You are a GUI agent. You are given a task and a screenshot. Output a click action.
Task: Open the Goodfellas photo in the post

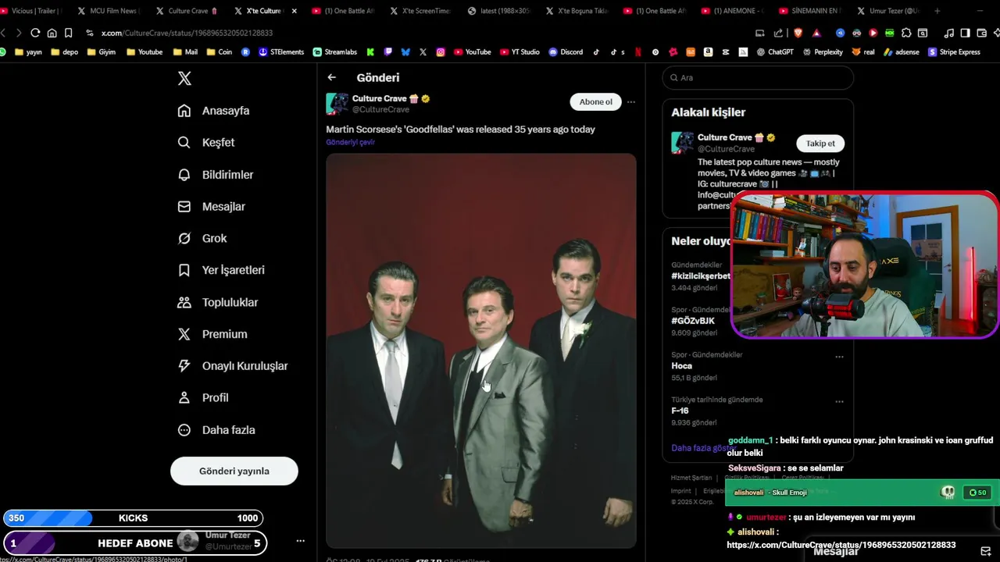pyautogui.click(x=481, y=350)
